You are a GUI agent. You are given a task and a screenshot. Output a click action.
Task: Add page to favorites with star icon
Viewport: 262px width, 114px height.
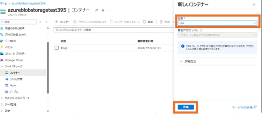(x=103, y=10)
